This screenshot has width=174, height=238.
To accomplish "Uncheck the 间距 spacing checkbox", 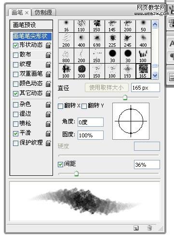I will point(60,164).
